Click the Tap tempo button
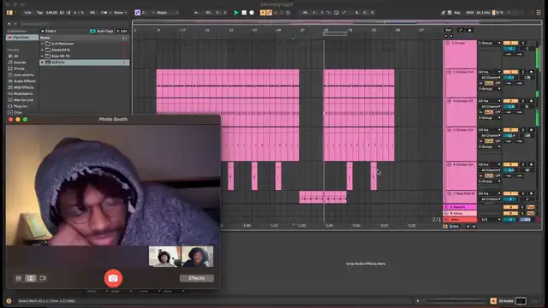This screenshot has width=548, height=308. click(x=39, y=13)
